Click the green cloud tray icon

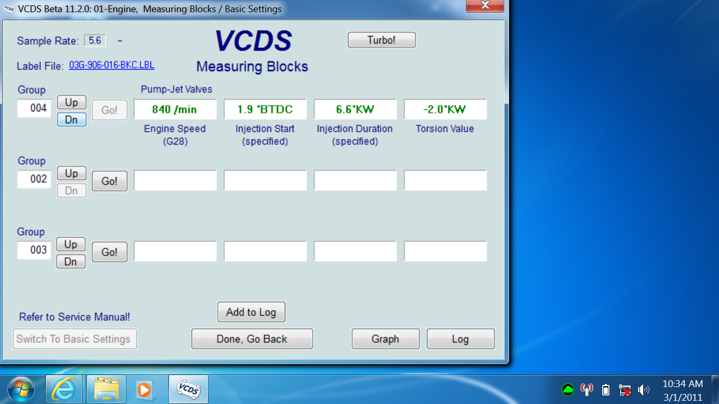pos(568,389)
